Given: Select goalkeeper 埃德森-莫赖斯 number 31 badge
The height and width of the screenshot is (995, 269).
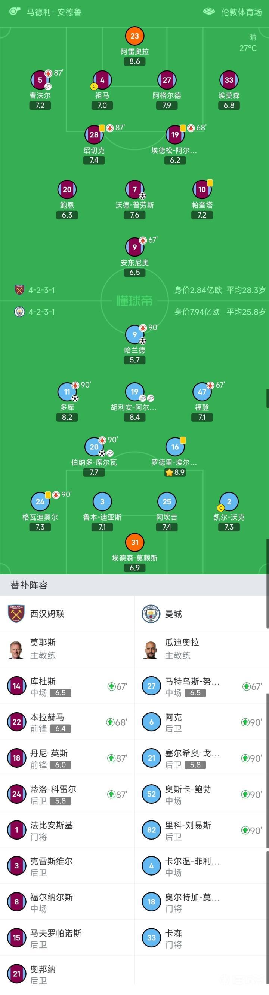Looking at the screenshot, I should 134,542.
